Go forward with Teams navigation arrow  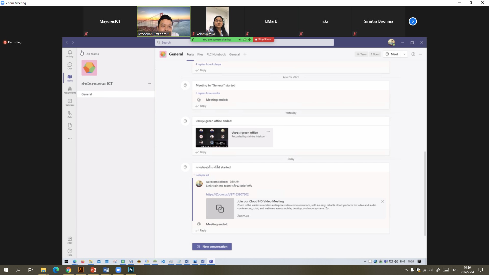pos(73,43)
